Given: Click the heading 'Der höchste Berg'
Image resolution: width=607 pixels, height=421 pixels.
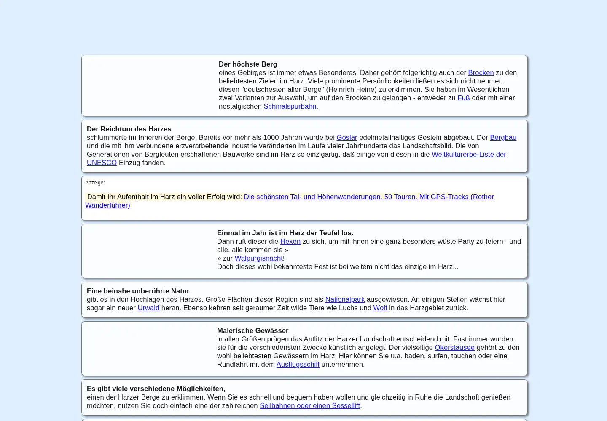Looking at the screenshot, I should click(x=248, y=64).
